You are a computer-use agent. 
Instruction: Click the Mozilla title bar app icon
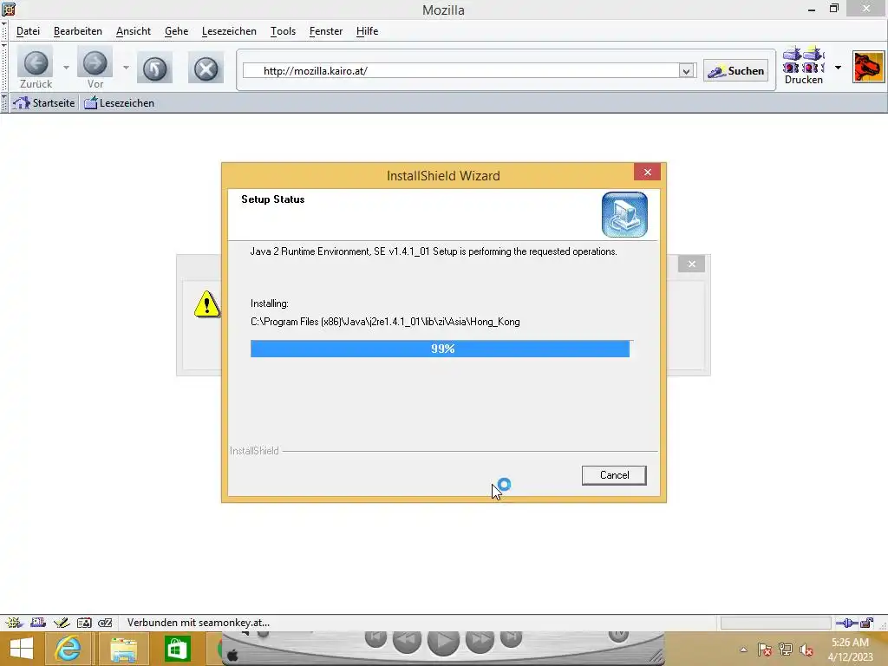(x=9, y=9)
